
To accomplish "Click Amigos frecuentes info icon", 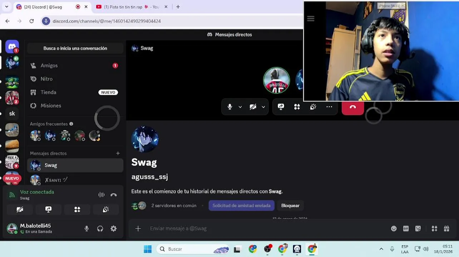I will (x=71, y=124).
